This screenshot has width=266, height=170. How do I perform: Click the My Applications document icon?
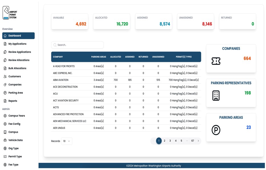[x=5, y=44]
